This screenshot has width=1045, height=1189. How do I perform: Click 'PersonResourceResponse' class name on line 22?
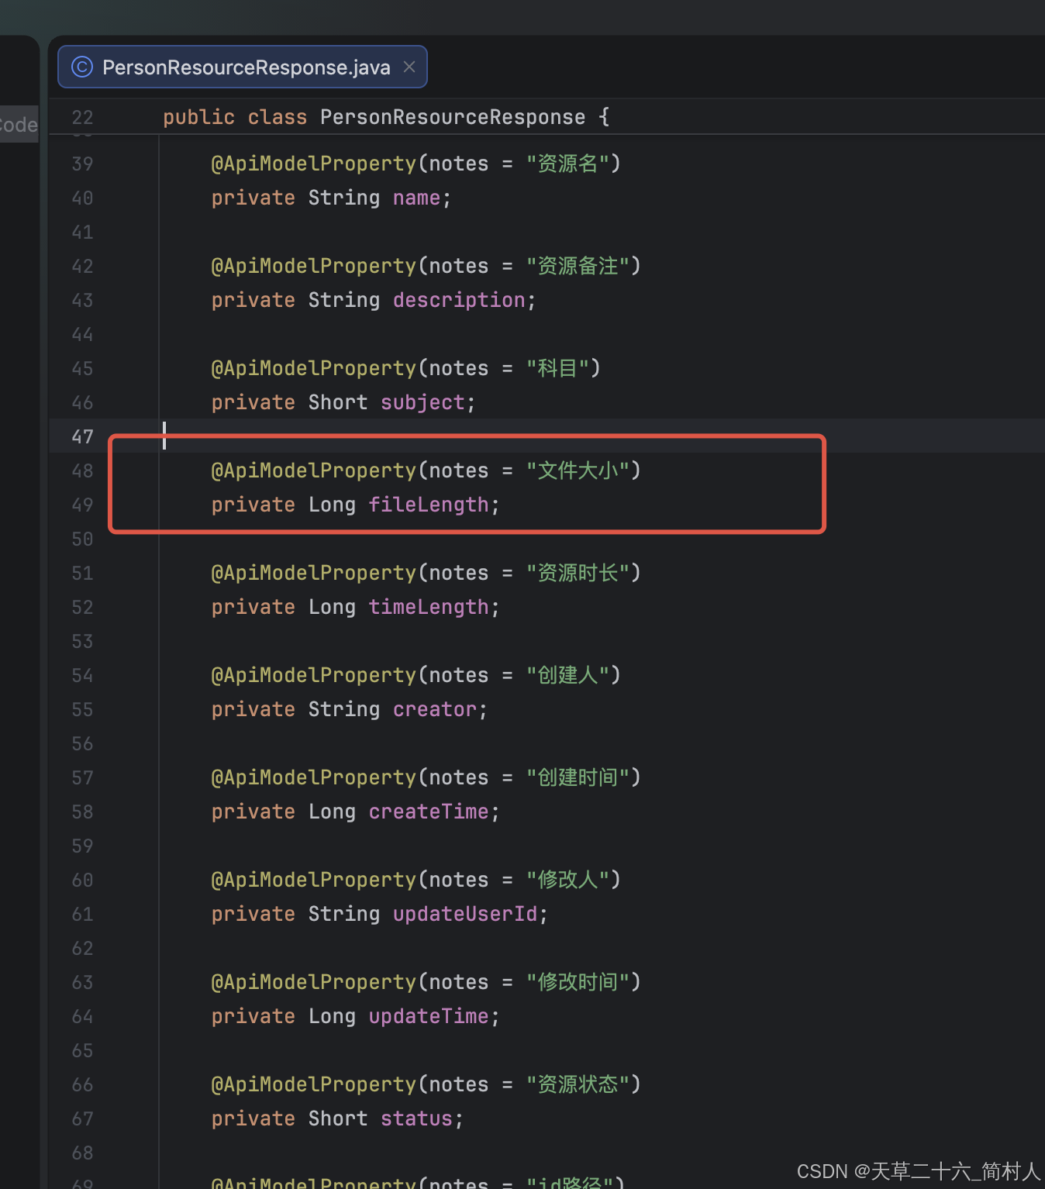pos(453,117)
